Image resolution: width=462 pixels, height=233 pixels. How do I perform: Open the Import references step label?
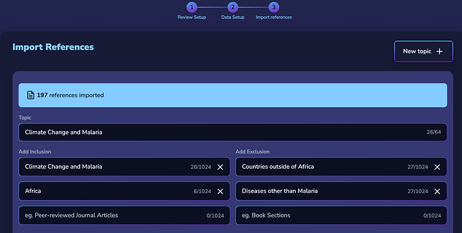[274, 17]
